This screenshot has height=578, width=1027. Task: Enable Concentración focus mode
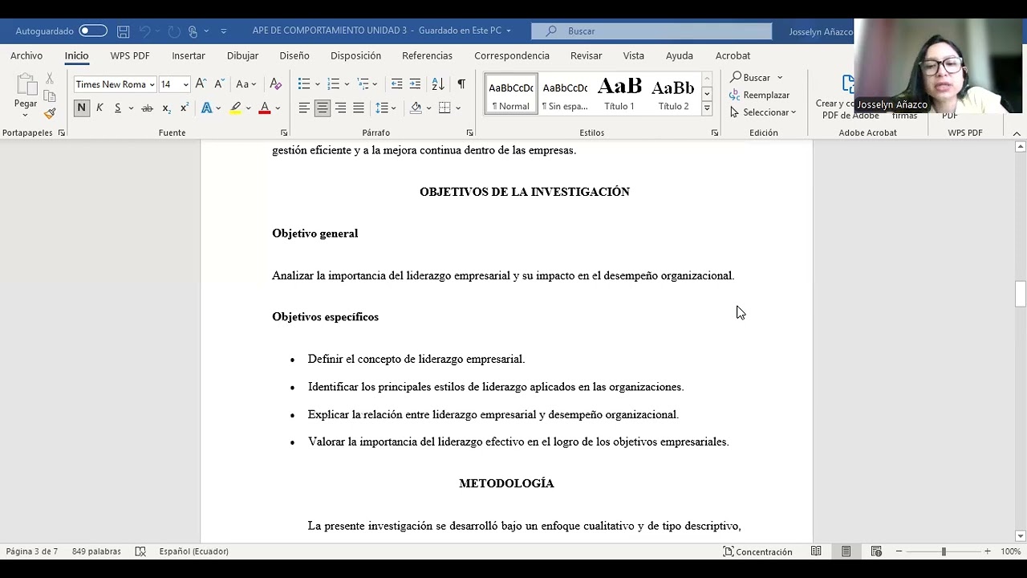[x=757, y=552]
